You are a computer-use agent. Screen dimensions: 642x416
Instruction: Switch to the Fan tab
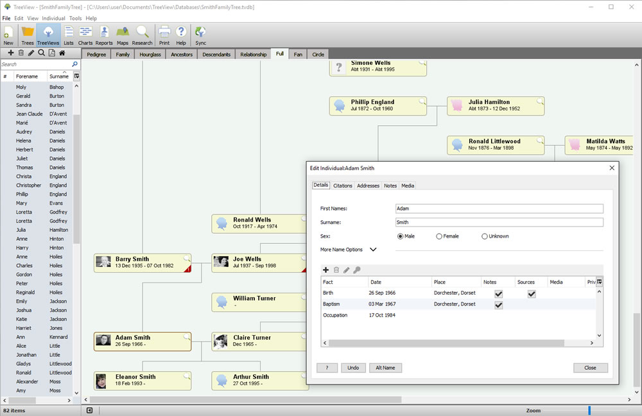(x=298, y=55)
